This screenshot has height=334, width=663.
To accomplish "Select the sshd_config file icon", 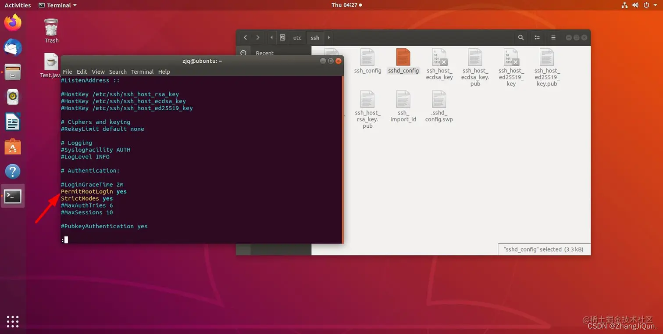I will [403, 61].
